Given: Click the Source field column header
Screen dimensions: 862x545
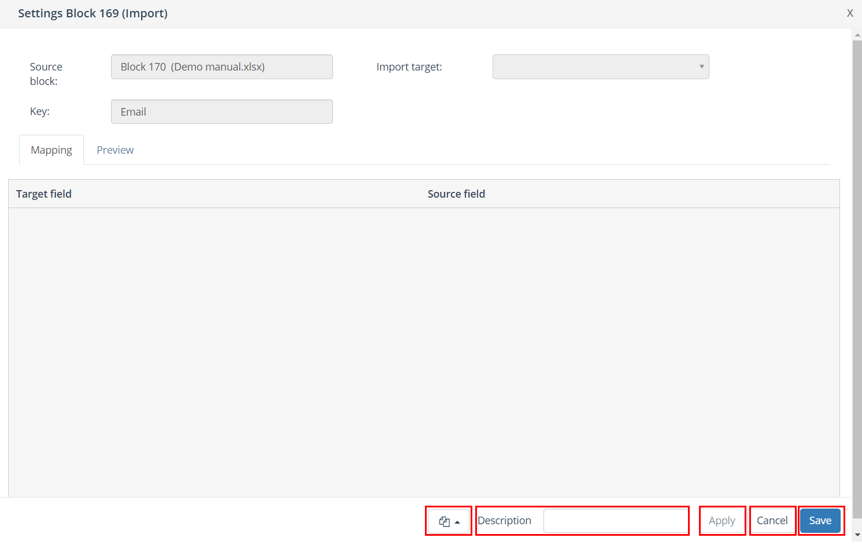Looking at the screenshot, I should coord(456,194).
